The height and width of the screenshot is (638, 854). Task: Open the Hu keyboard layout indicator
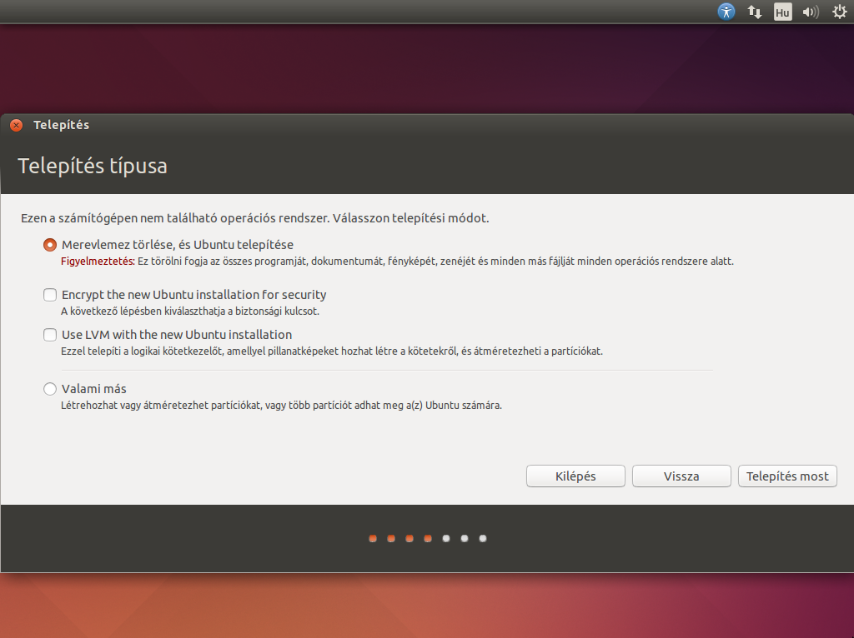(x=782, y=12)
